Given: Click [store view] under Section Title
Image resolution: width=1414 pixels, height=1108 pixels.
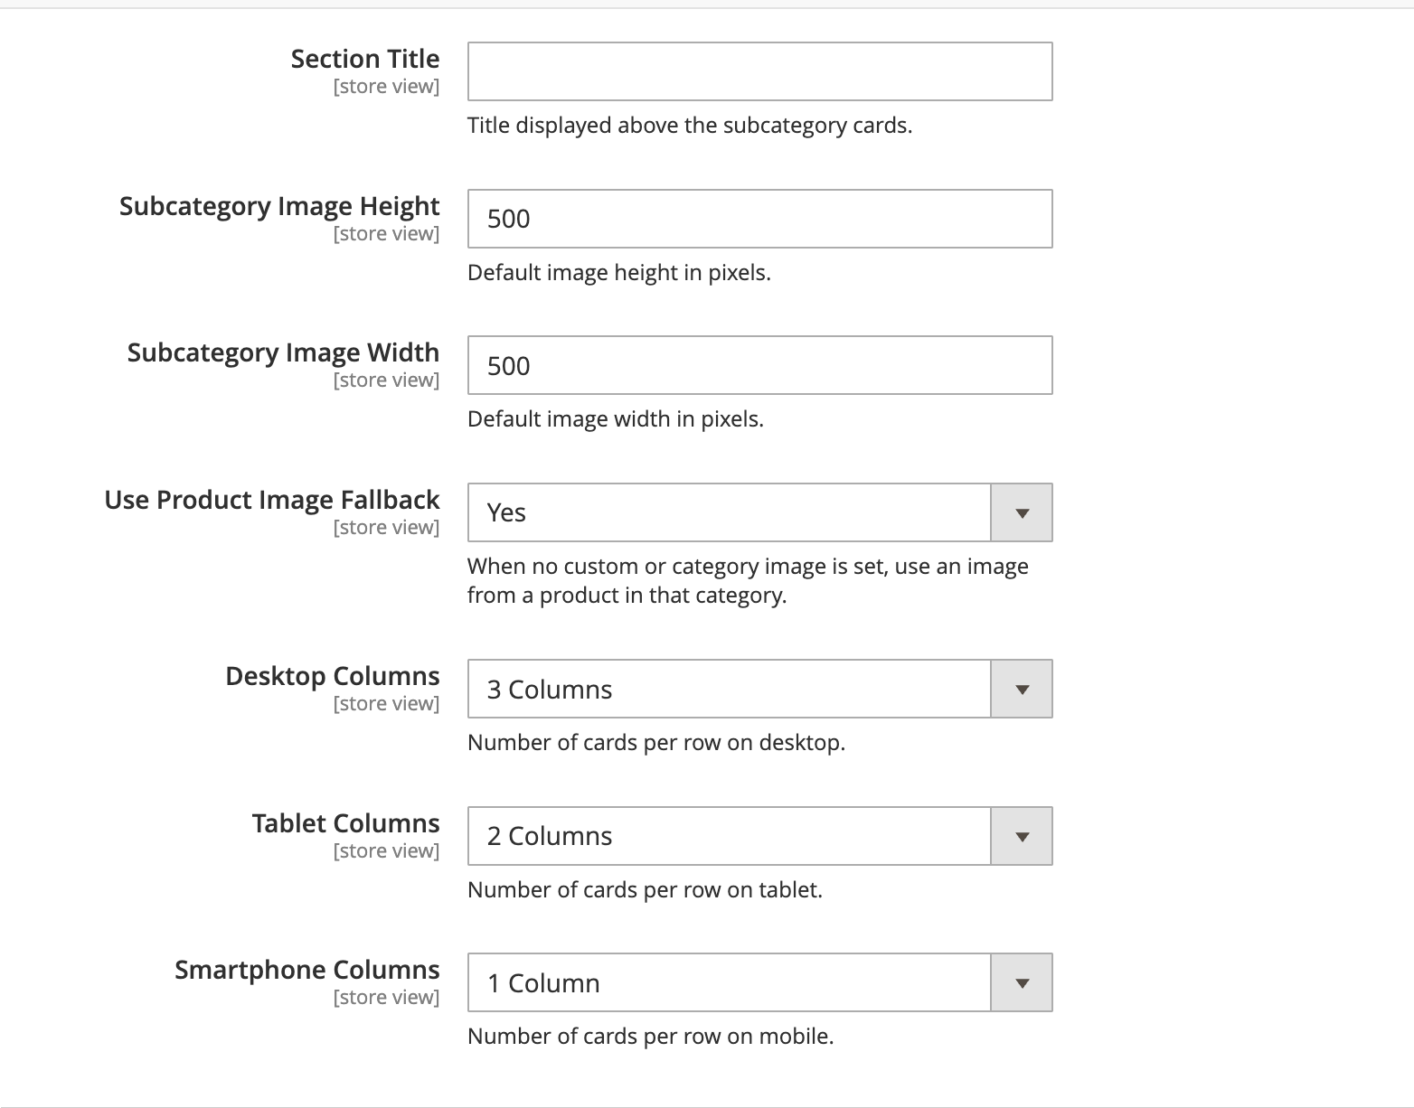Looking at the screenshot, I should click(386, 86).
